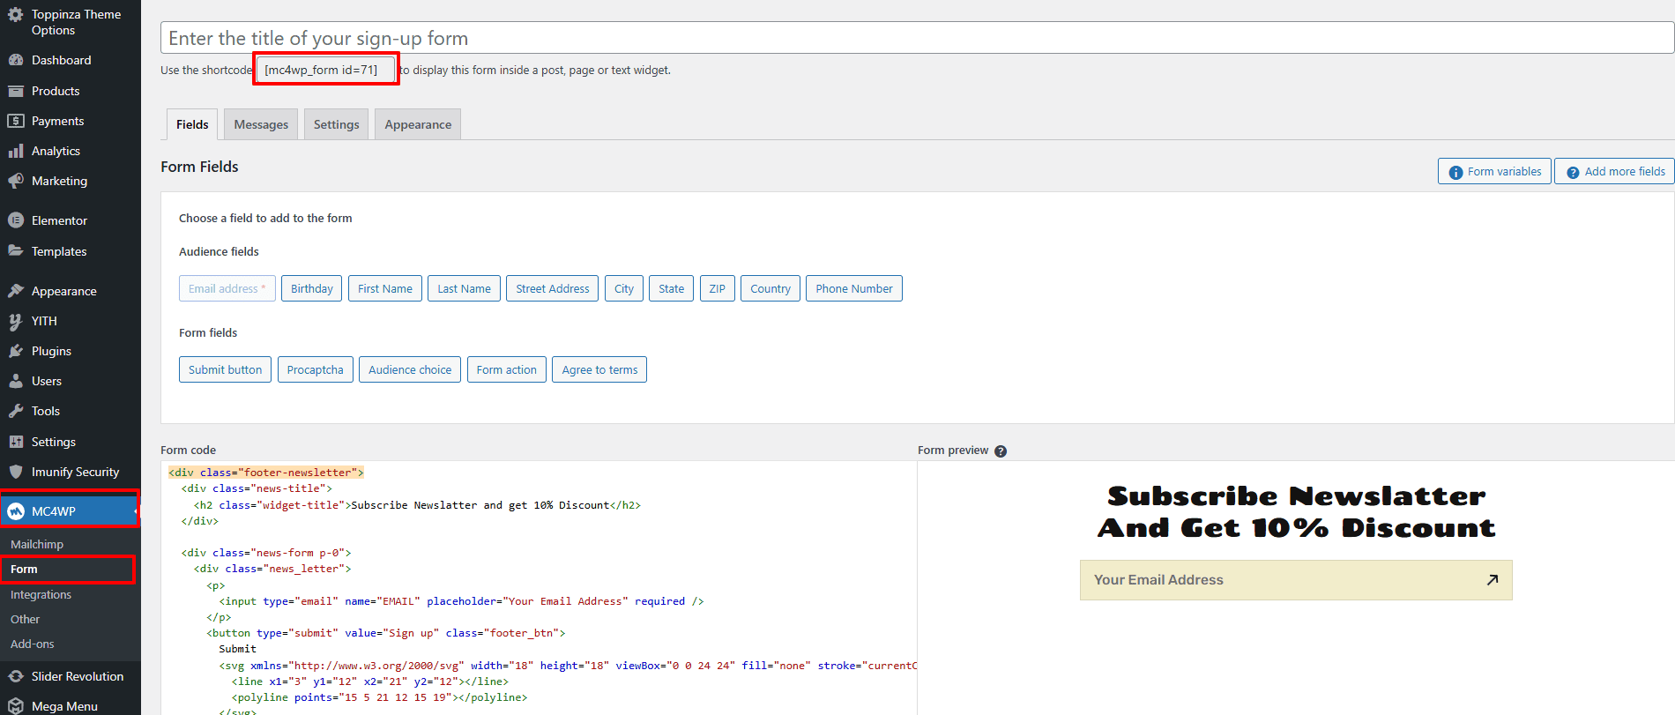Click the Dashboard gauge icon
The image size is (1675, 715).
(x=16, y=60)
